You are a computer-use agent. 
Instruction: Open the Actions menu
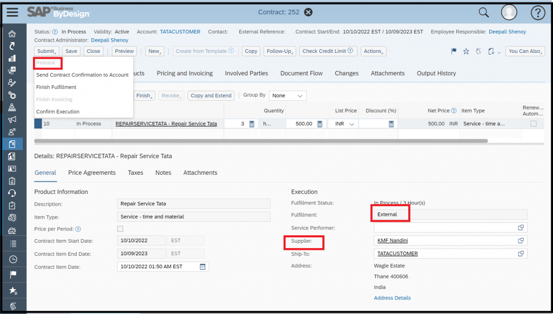[374, 51]
